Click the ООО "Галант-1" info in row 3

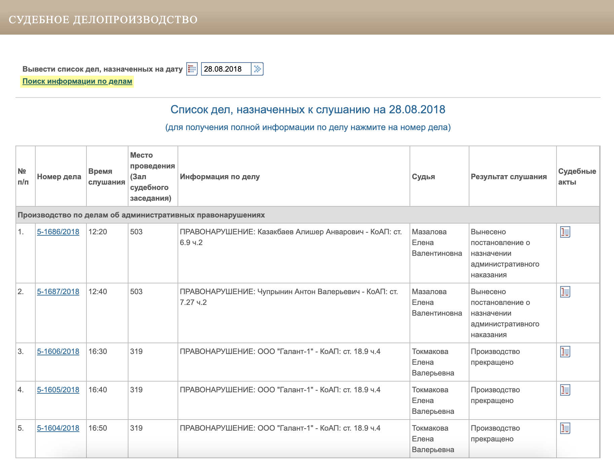(x=280, y=352)
